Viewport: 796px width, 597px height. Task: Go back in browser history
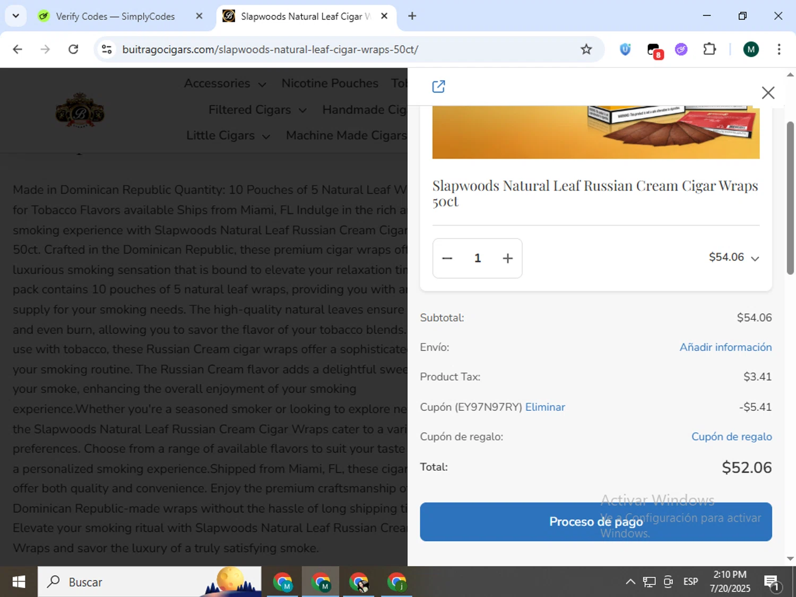click(18, 49)
